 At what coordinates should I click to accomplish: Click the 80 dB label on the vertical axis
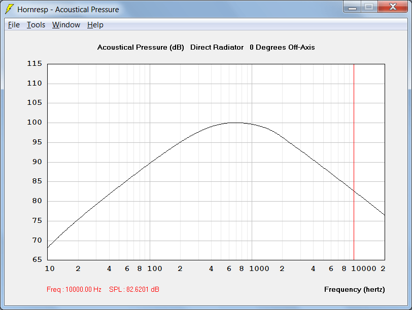tap(37, 201)
